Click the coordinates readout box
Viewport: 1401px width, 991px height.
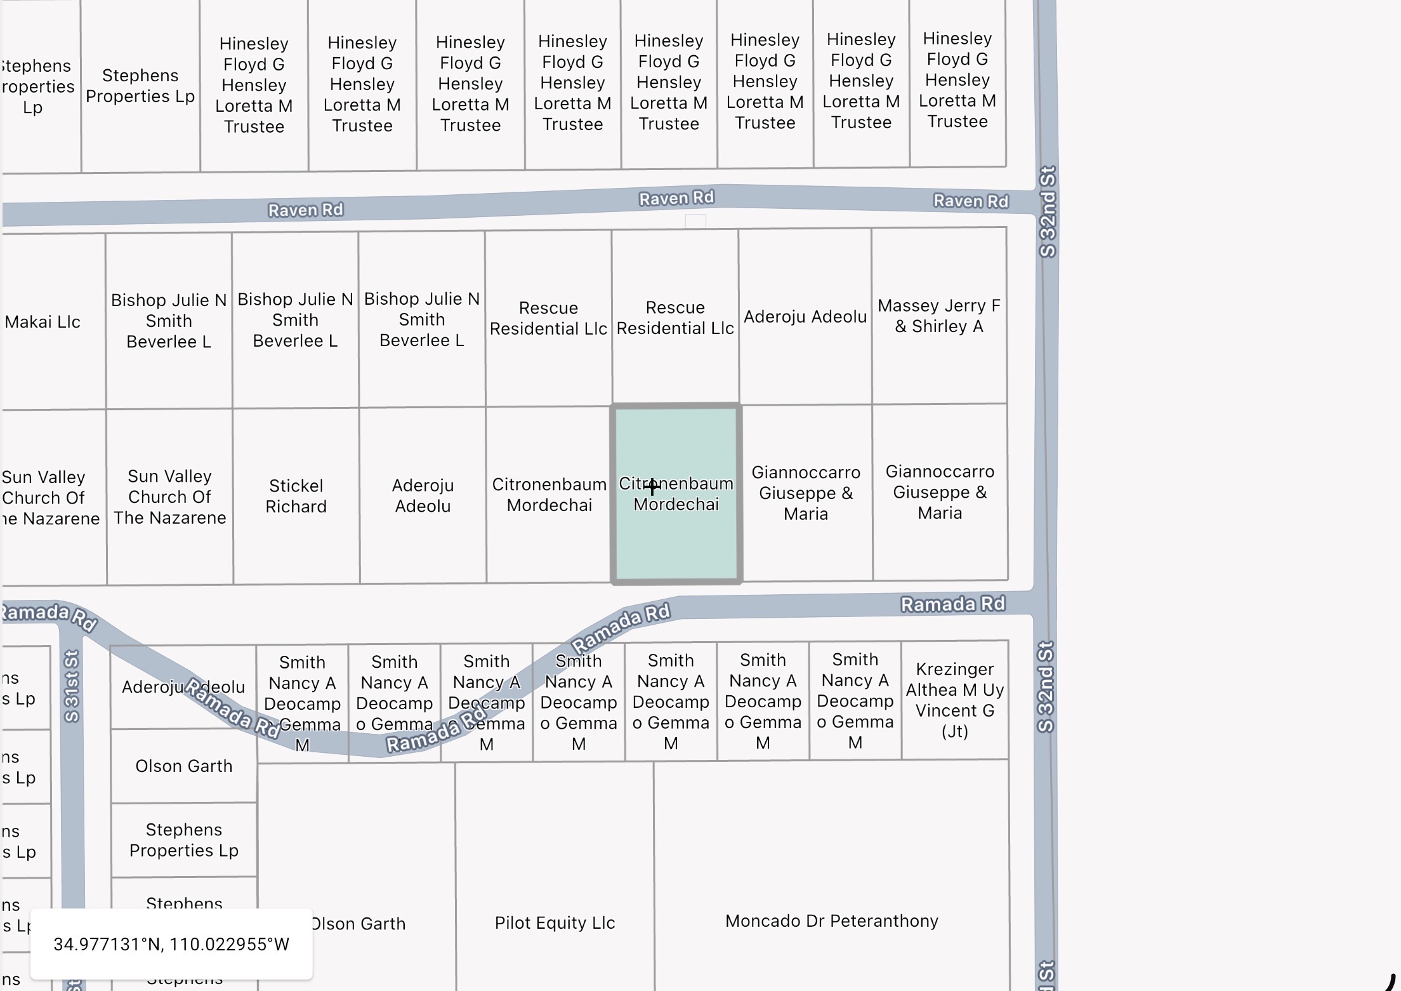(171, 944)
